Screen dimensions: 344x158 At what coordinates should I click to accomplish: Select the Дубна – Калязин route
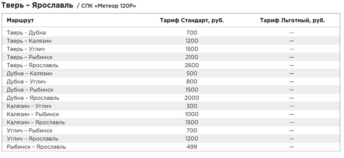29,73
